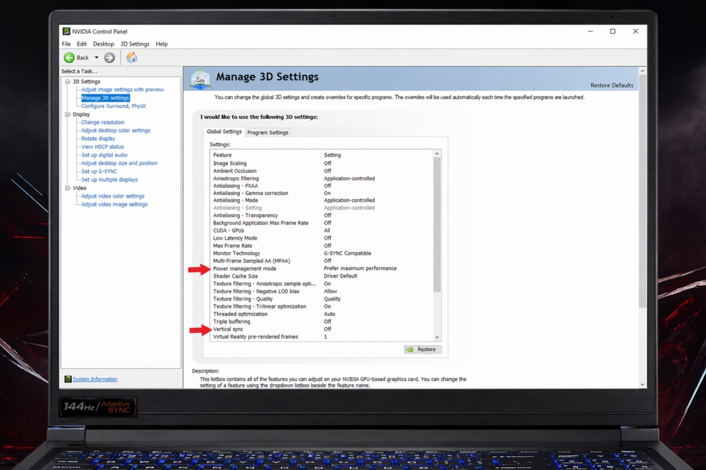Open the Help menu
The width and height of the screenshot is (706, 470).
162,44
